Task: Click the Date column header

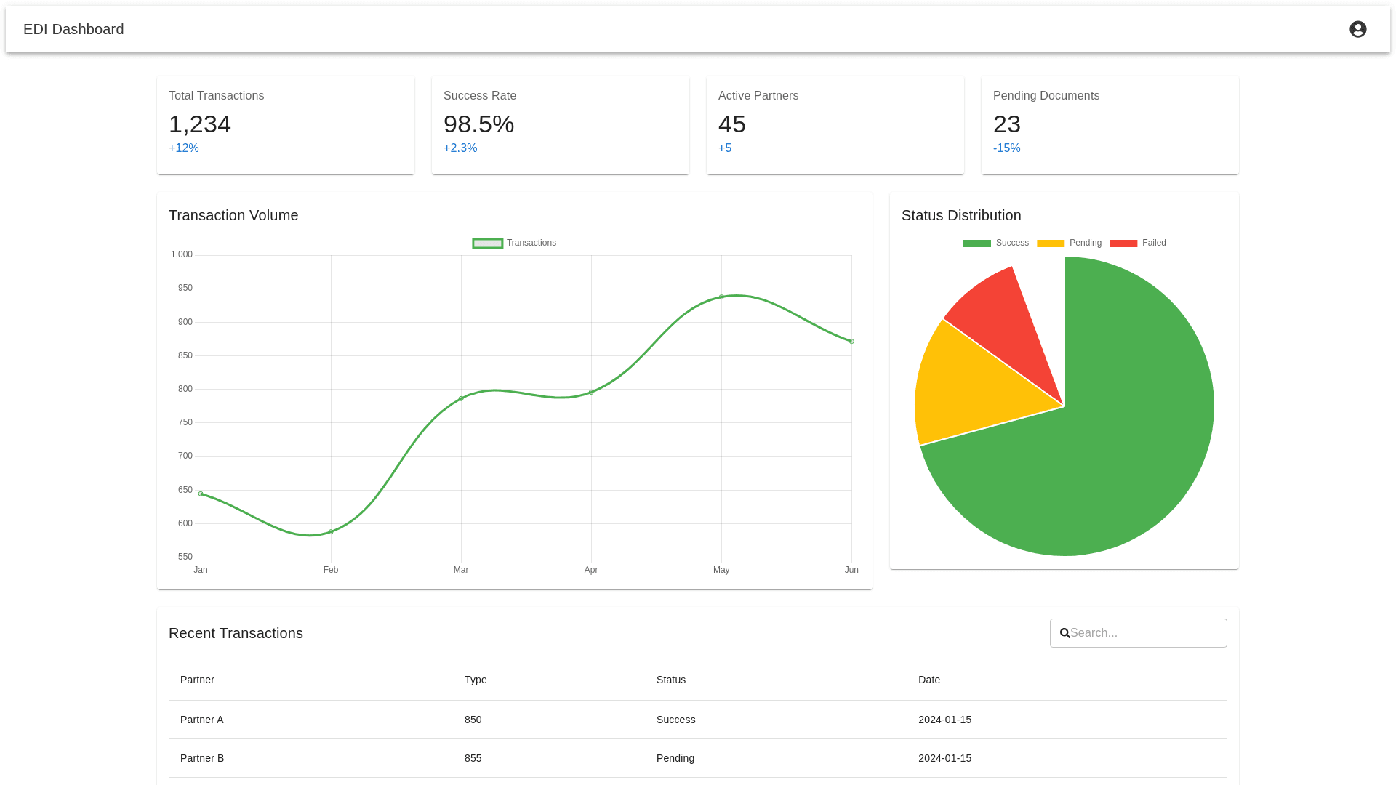Action: 928,680
